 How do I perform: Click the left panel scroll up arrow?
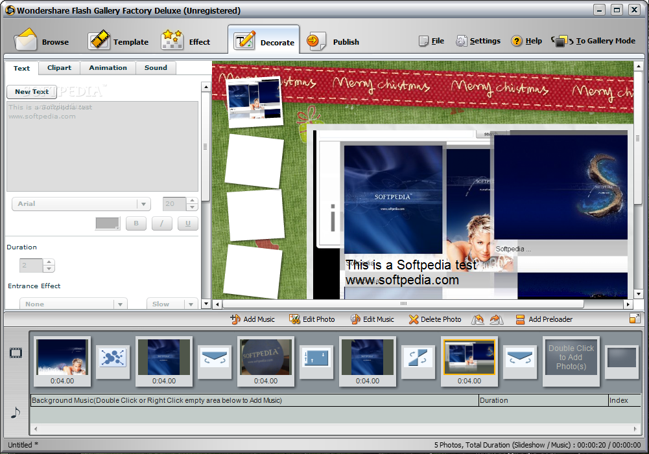pyautogui.click(x=206, y=87)
